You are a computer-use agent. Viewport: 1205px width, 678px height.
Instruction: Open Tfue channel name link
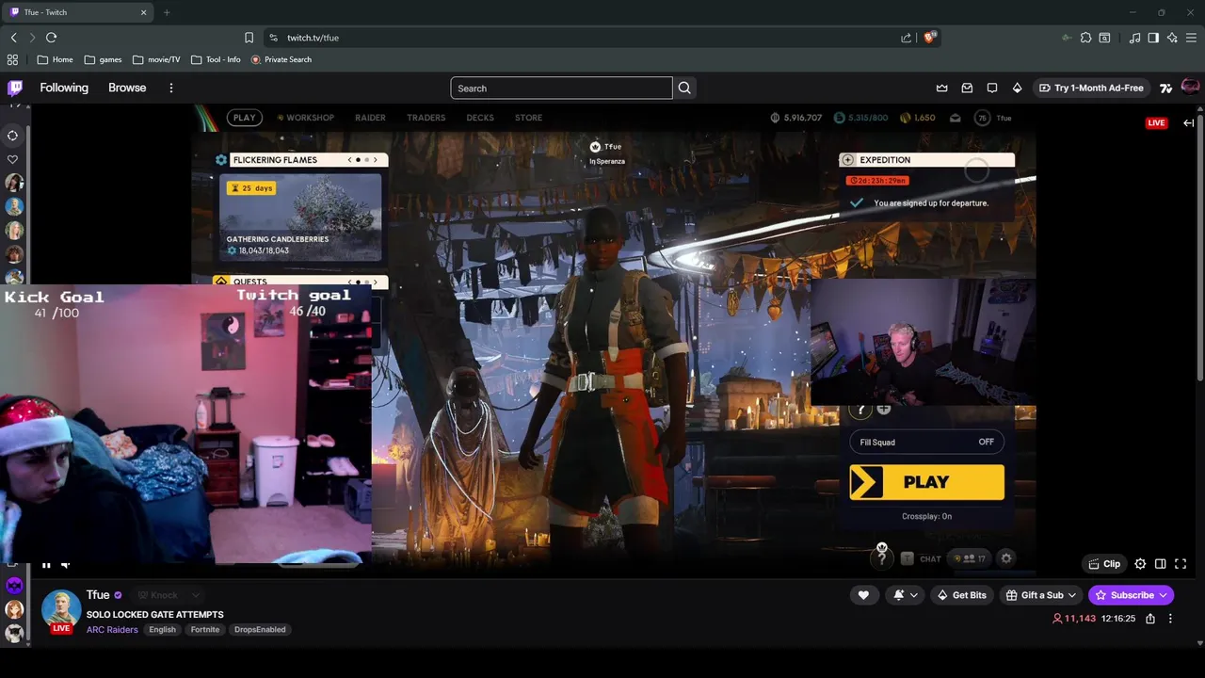tap(98, 595)
